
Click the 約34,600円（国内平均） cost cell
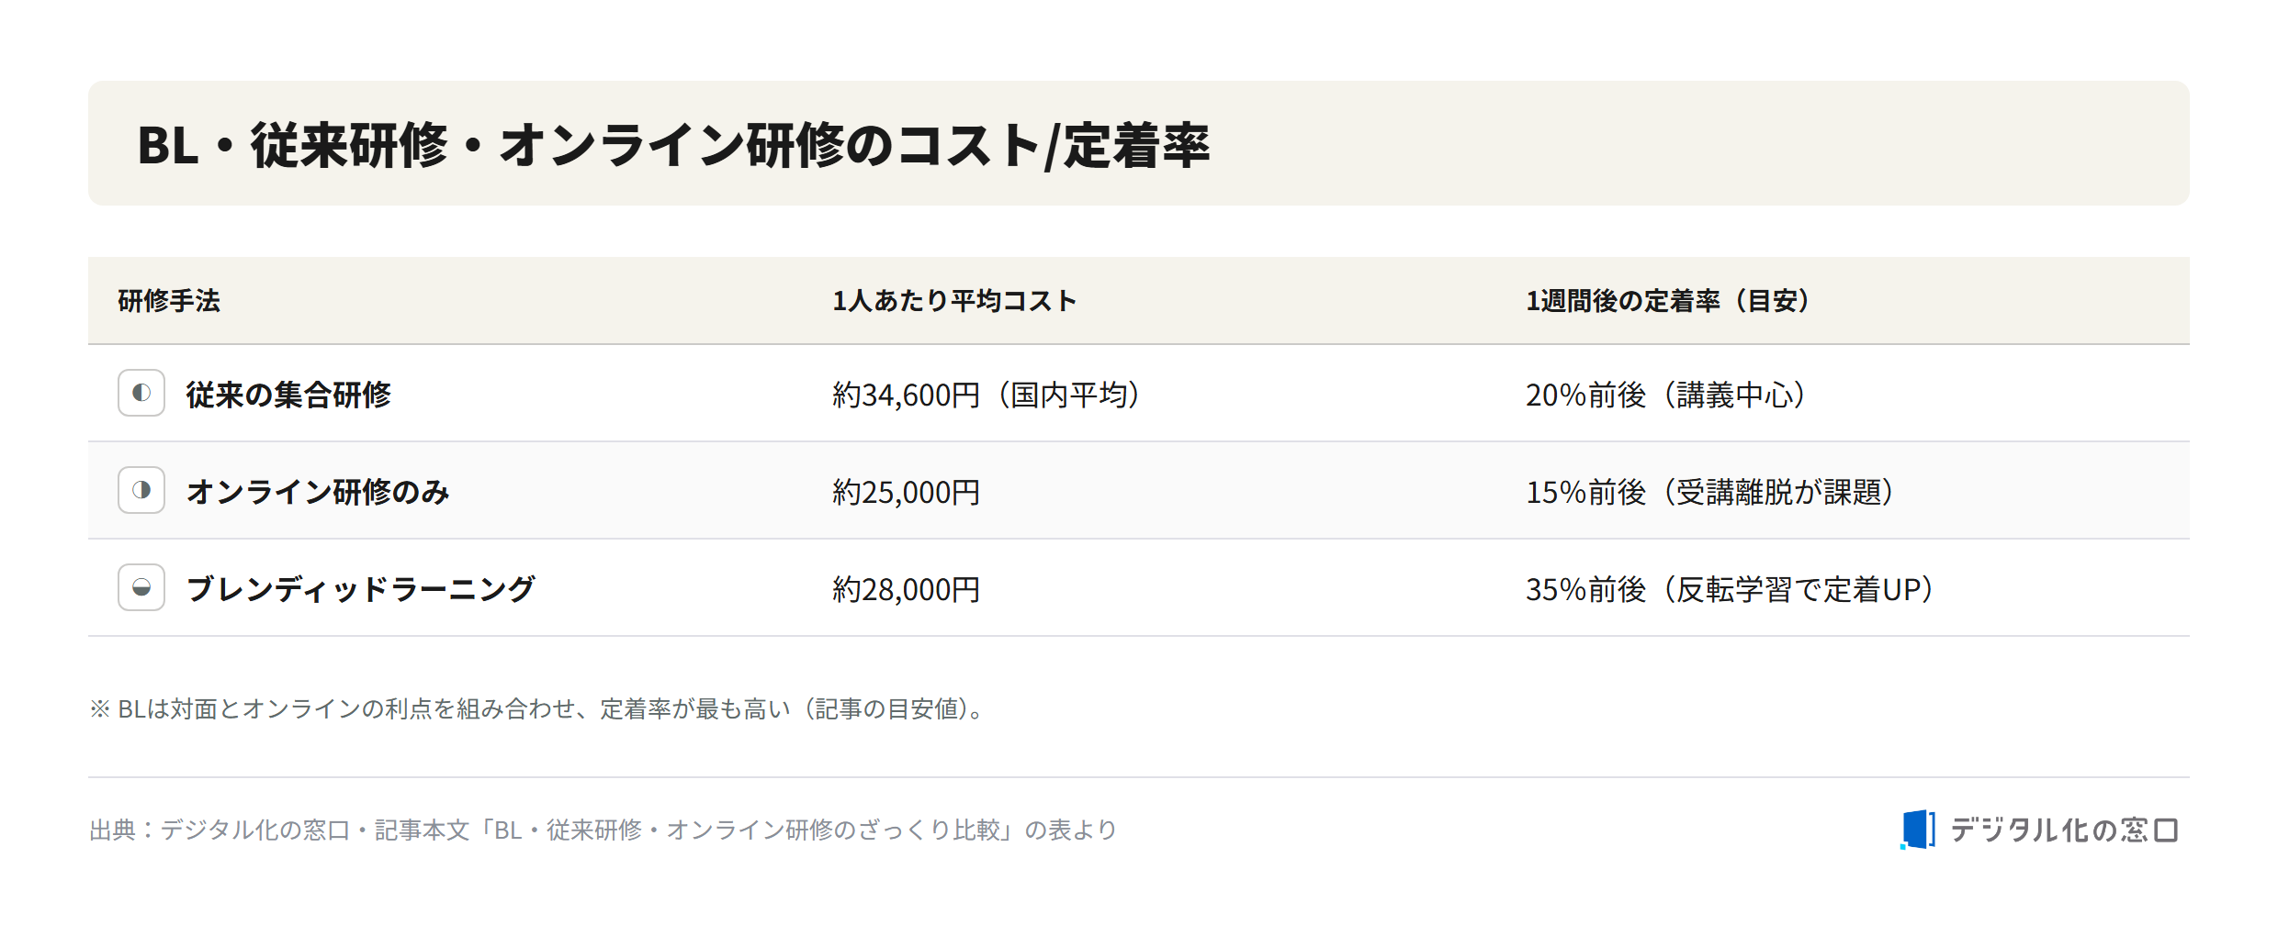coord(987,395)
